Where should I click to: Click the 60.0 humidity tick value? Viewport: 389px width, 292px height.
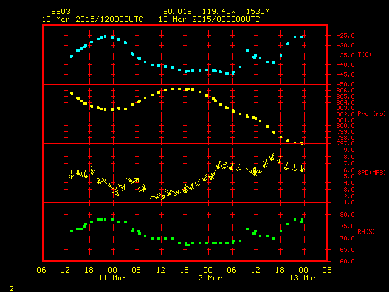click(347, 262)
